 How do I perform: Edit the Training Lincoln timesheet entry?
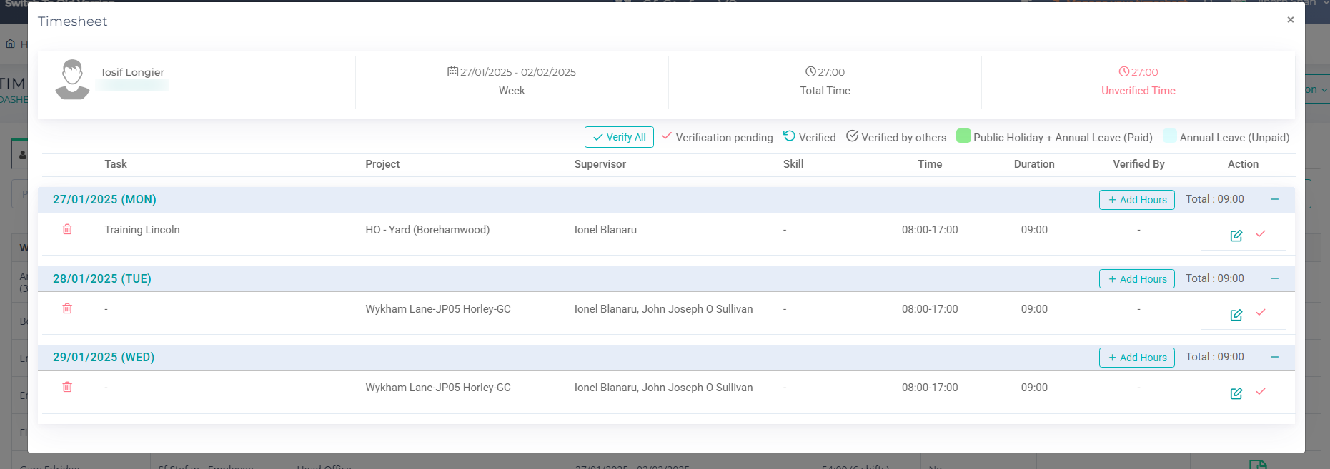pos(1236,236)
